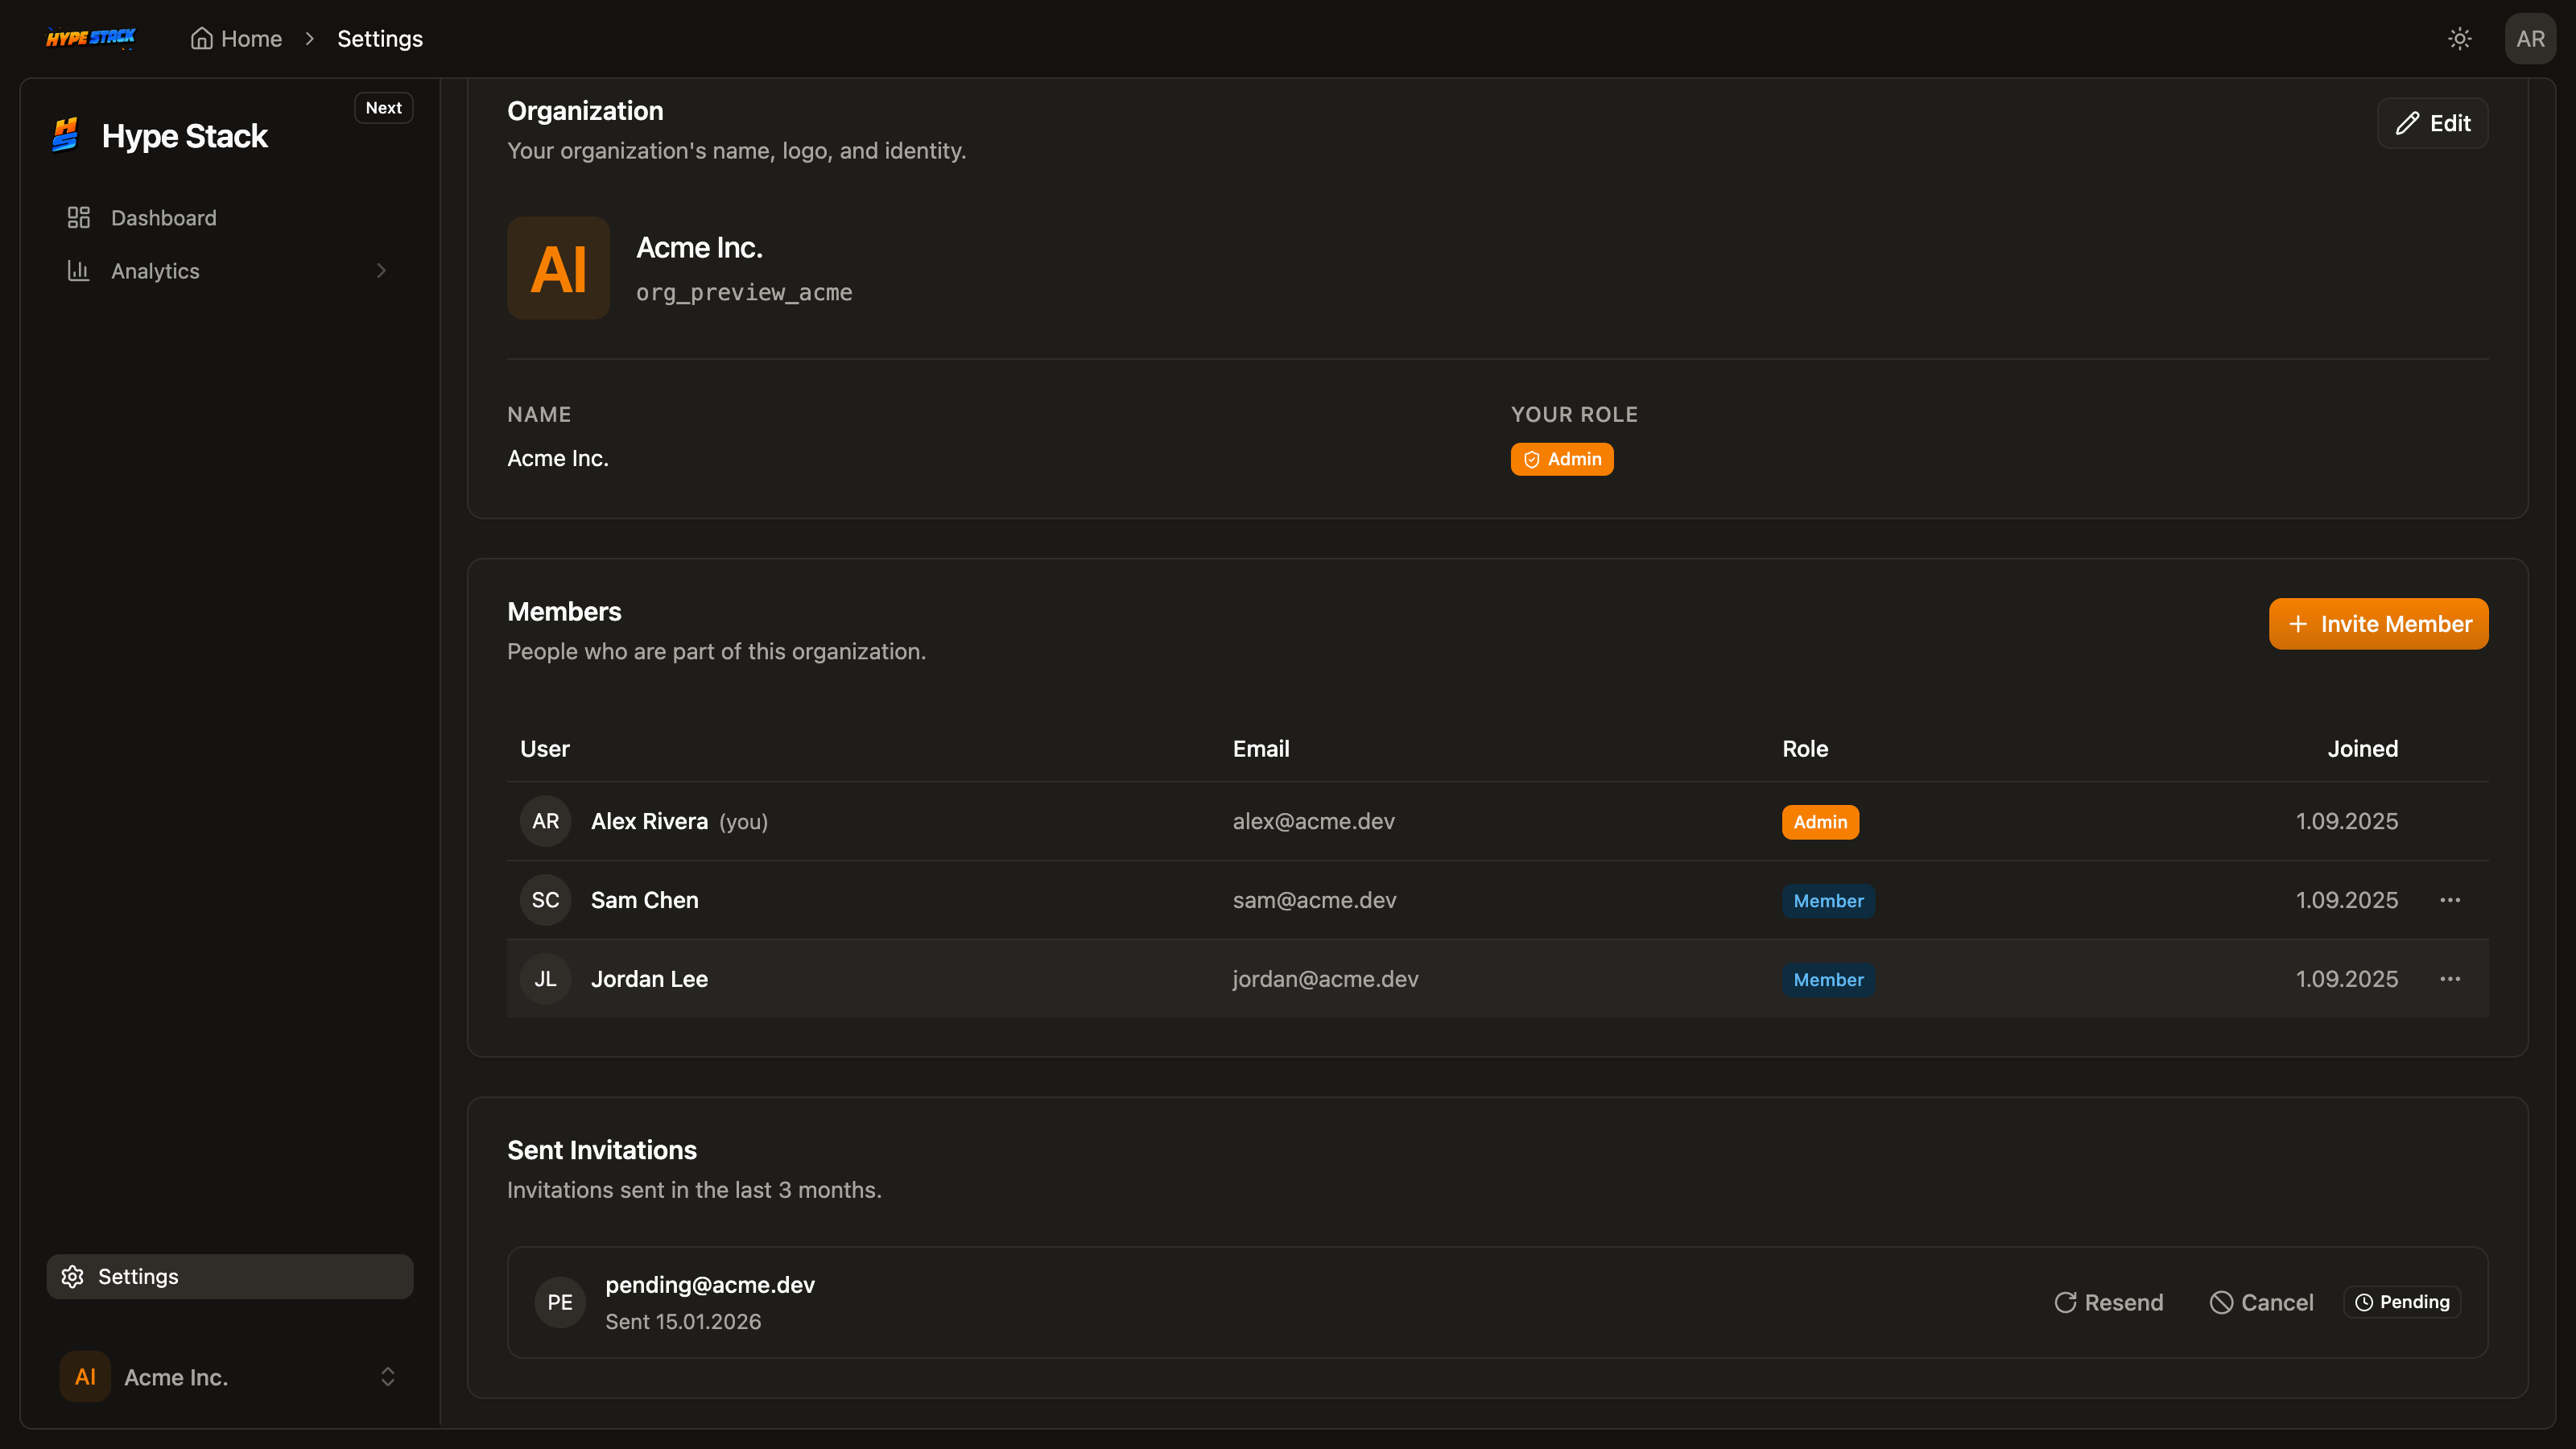Click the large AI organization logo

click(x=558, y=268)
